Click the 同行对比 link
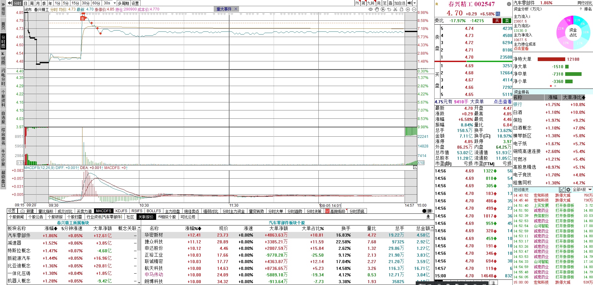 pos(585,3)
